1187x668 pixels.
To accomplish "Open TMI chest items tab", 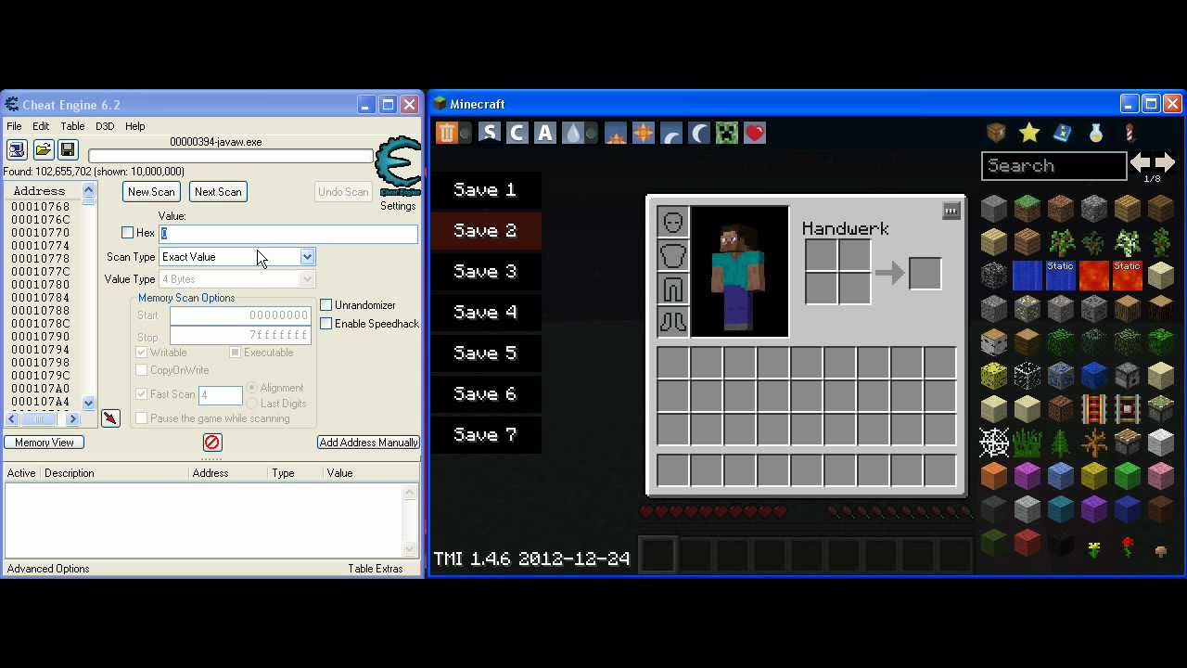I will click(x=996, y=133).
